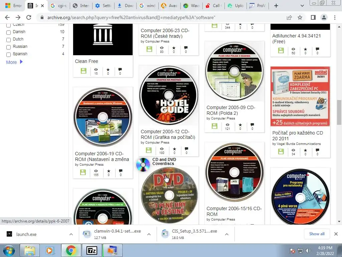Bookmark this page with the star icon
The image size is (342, 257).
click(x=300, y=17)
